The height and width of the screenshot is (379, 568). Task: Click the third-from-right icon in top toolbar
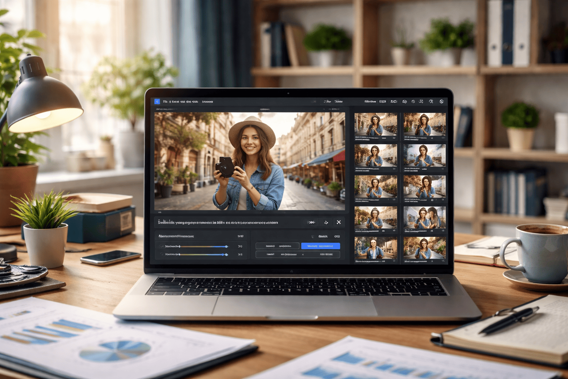421,101
